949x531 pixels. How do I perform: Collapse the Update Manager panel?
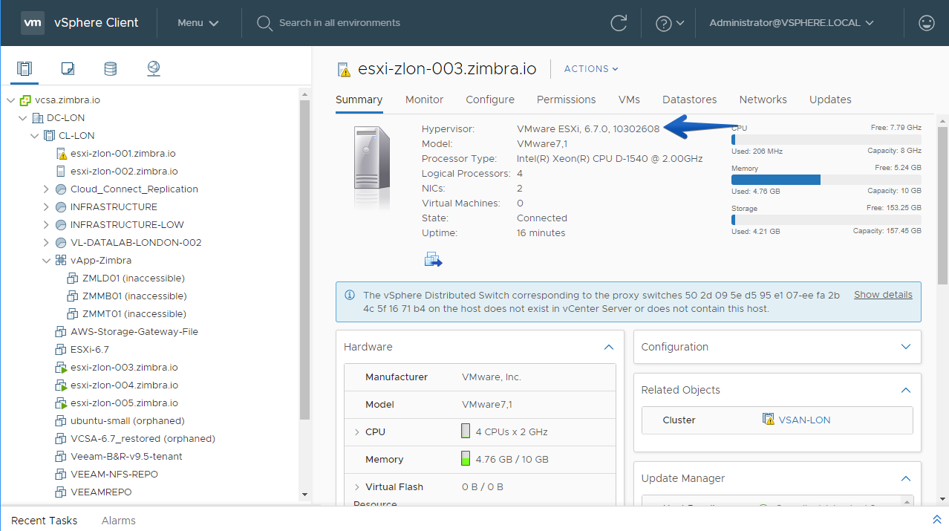point(905,478)
